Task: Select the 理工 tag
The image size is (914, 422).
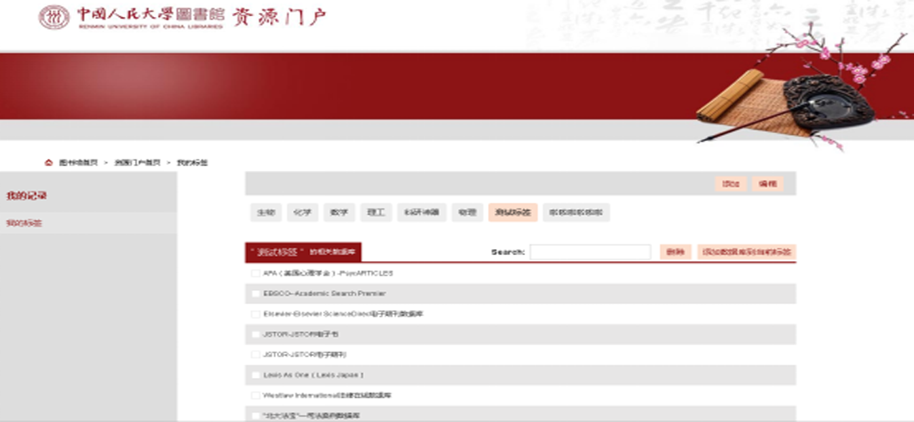Action: [376, 212]
